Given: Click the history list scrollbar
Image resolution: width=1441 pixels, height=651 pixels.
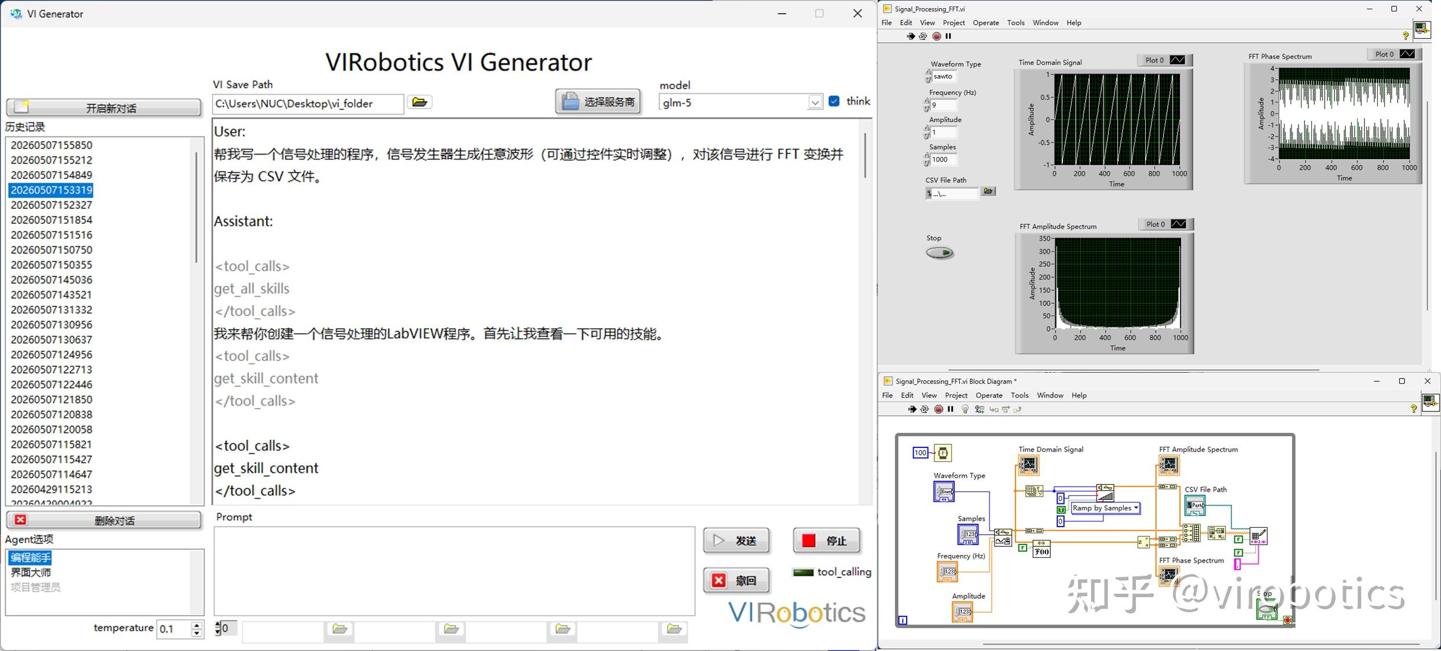Looking at the screenshot, I should (x=197, y=207).
